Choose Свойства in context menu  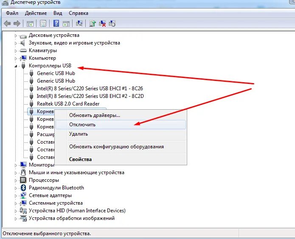coord(121,159)
